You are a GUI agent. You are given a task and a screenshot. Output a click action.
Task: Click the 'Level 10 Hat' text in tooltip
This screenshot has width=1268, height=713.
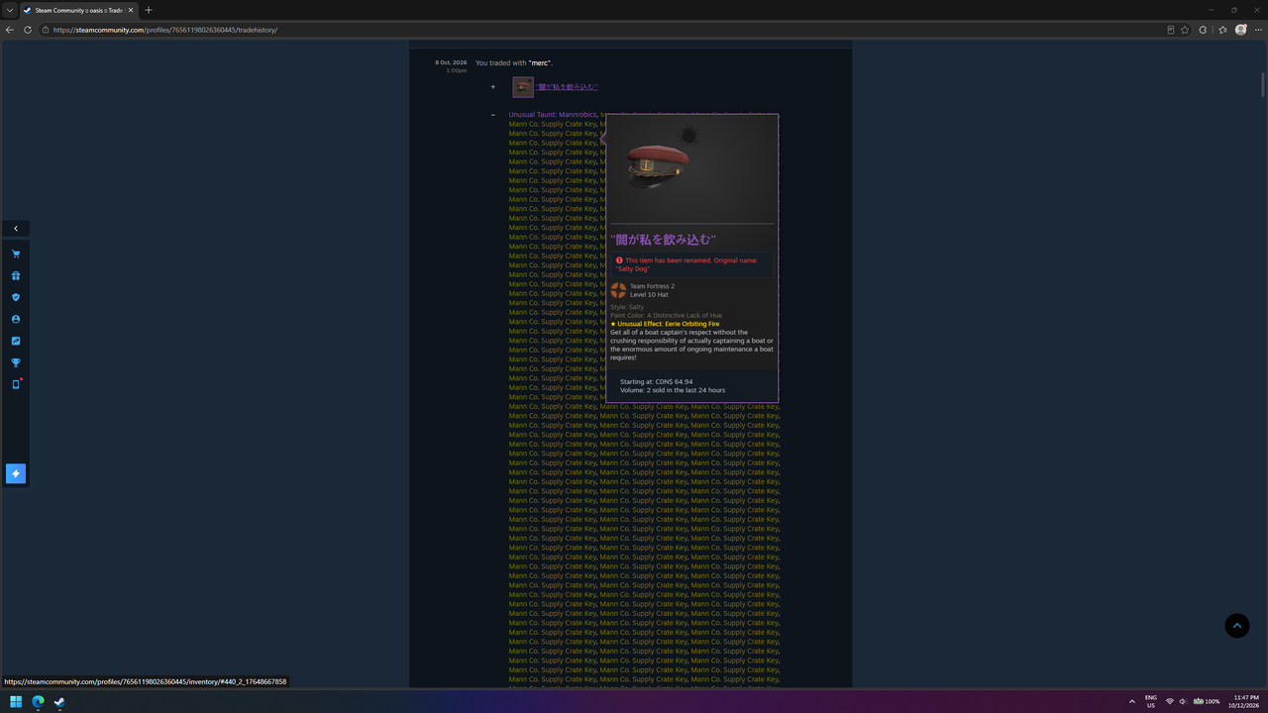[649, 295]
